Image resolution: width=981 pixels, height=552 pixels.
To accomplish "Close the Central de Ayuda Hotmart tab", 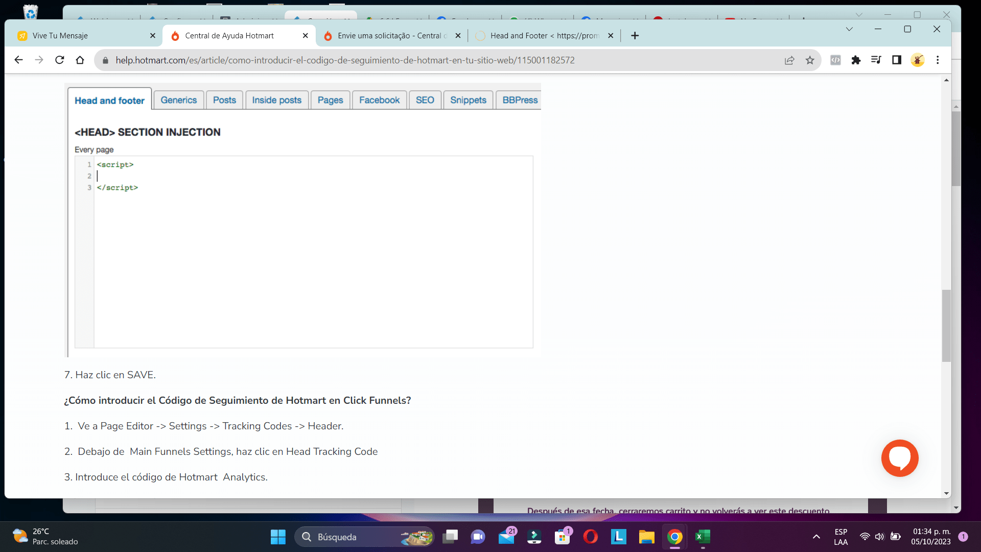I will click(x=306, y=36).
